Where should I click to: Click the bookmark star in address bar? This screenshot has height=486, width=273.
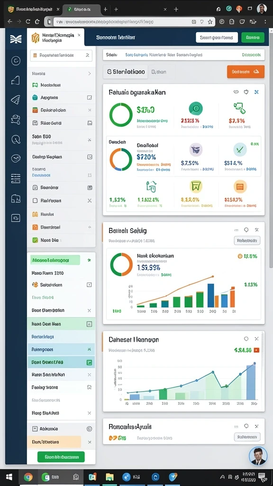pos(210,22)
